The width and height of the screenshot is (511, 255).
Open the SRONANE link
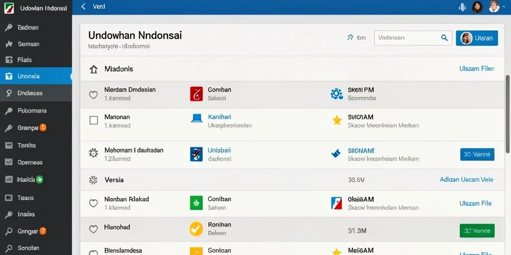coord(361,151)
